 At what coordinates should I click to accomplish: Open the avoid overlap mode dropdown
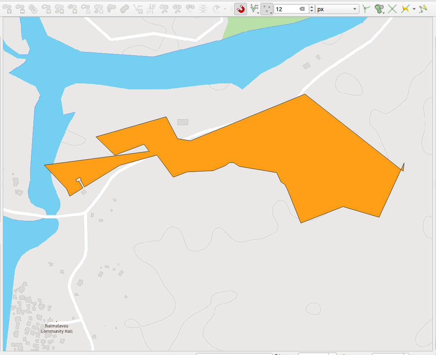(379, 9)
